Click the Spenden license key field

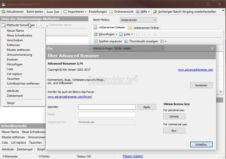107,107
